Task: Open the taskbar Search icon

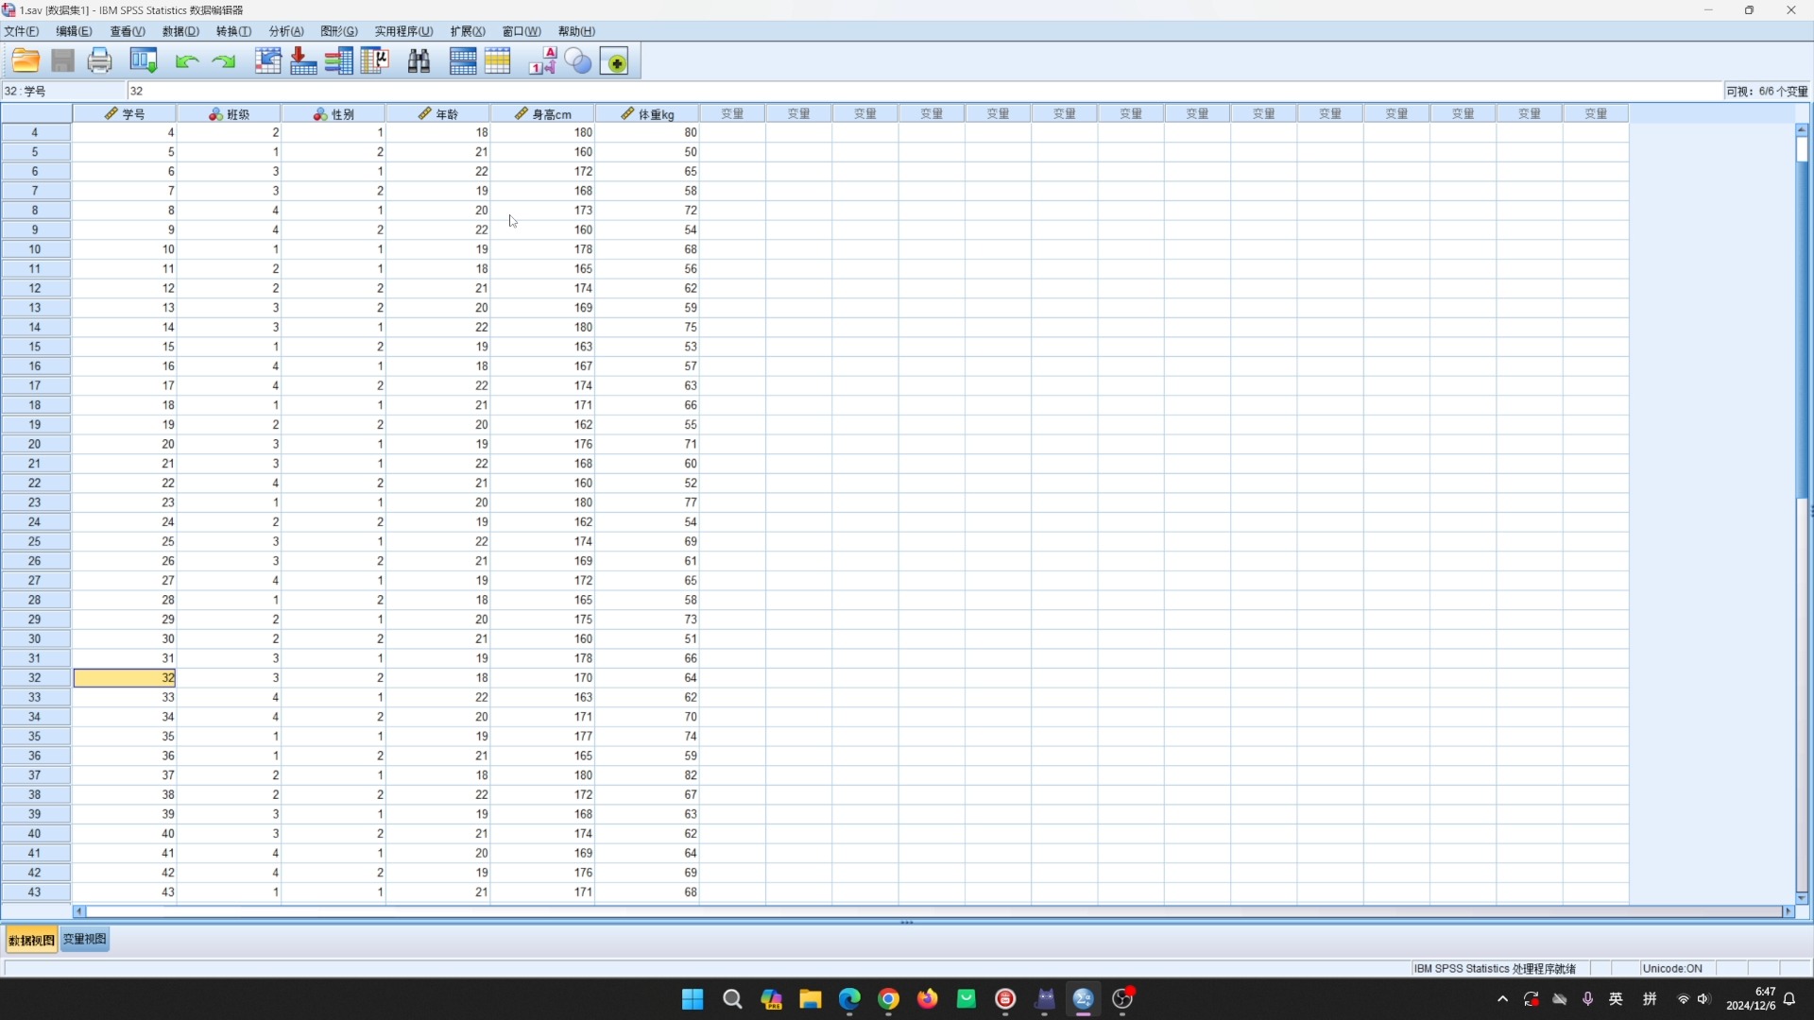Action: (732, 999)
